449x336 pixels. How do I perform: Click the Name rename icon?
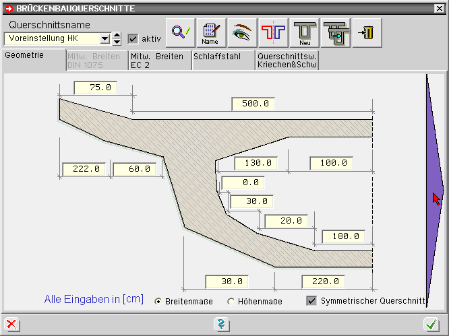[x=211, y=32]
